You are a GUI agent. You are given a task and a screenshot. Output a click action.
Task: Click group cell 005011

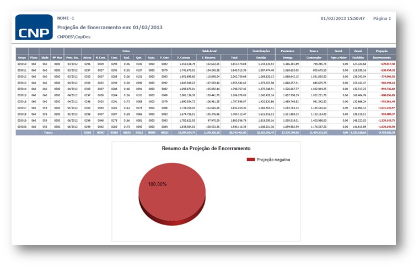point(22,70)
